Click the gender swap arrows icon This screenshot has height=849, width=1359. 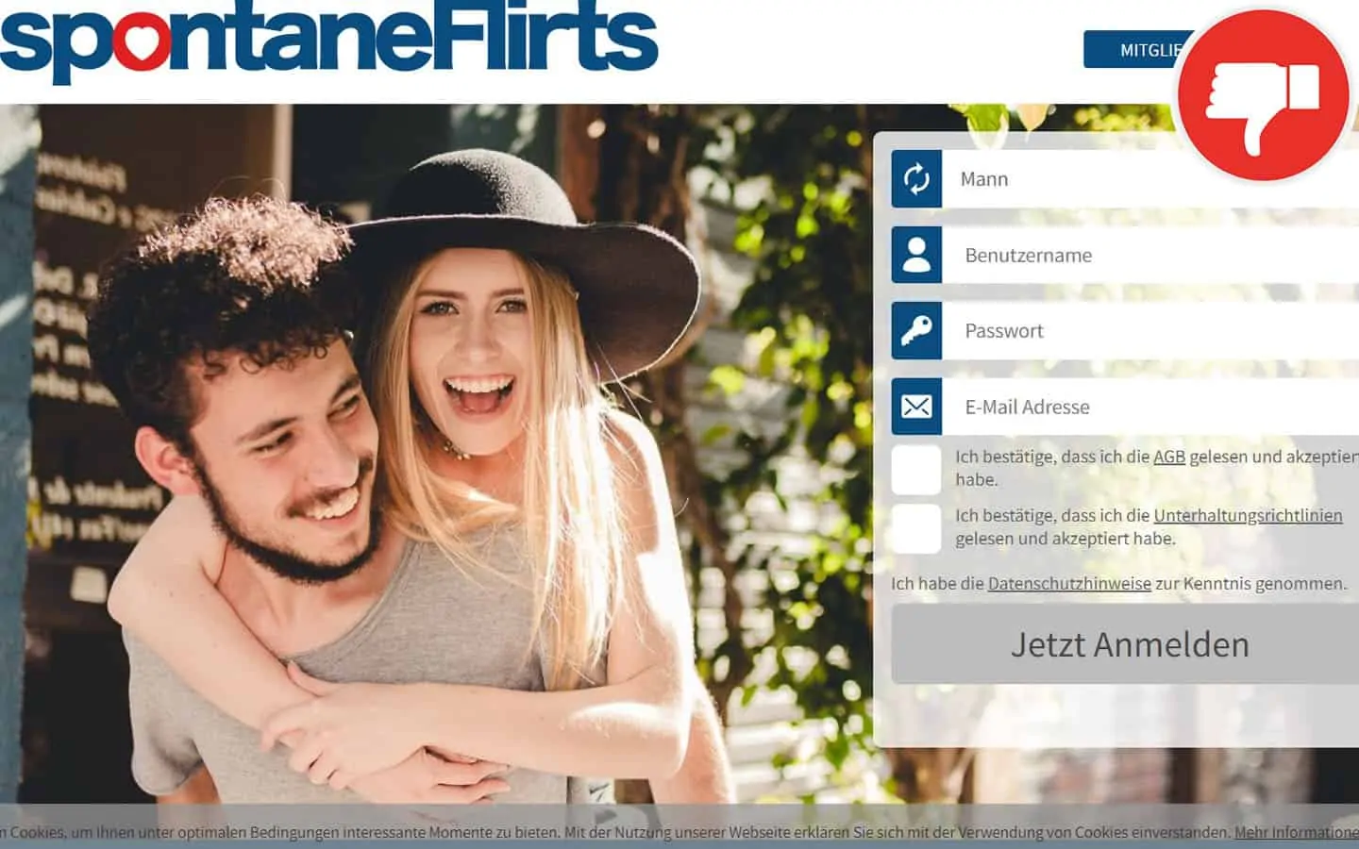(916, 179)
